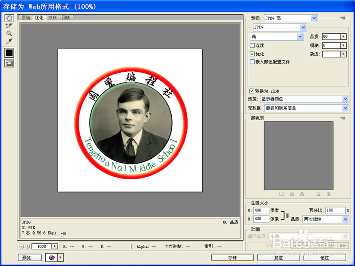
Task: Click the 品质 value field showing 60
Action: click(x=331, y=36)
